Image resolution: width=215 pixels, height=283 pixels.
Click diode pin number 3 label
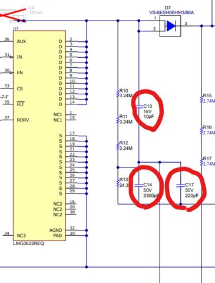click(186, 24)
